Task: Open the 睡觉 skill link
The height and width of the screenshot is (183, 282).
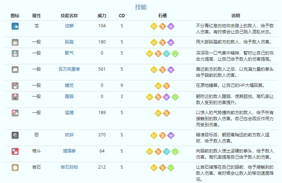Action: coord(69,85)
